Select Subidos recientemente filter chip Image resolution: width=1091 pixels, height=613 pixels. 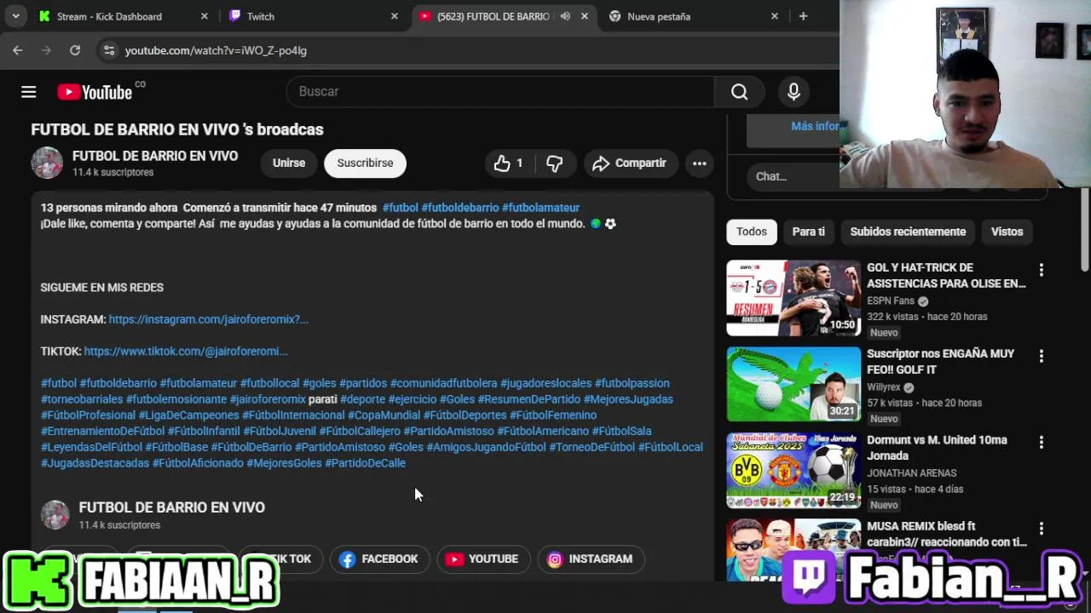point(908,232)
